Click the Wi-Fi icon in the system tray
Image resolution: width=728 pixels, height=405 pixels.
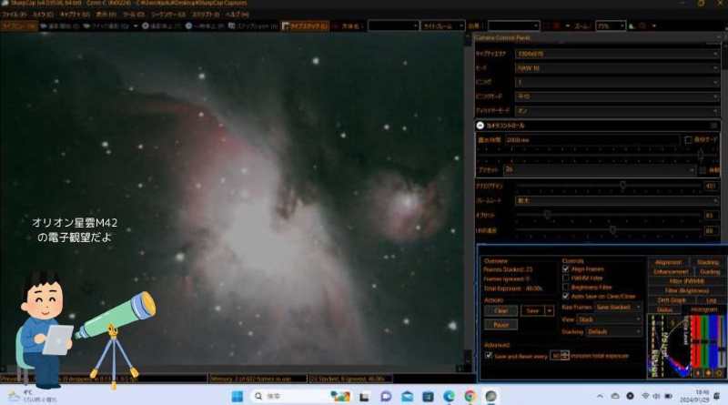(644, 397)
